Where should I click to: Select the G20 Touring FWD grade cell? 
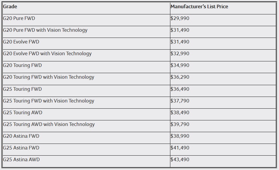pos(22,65)
